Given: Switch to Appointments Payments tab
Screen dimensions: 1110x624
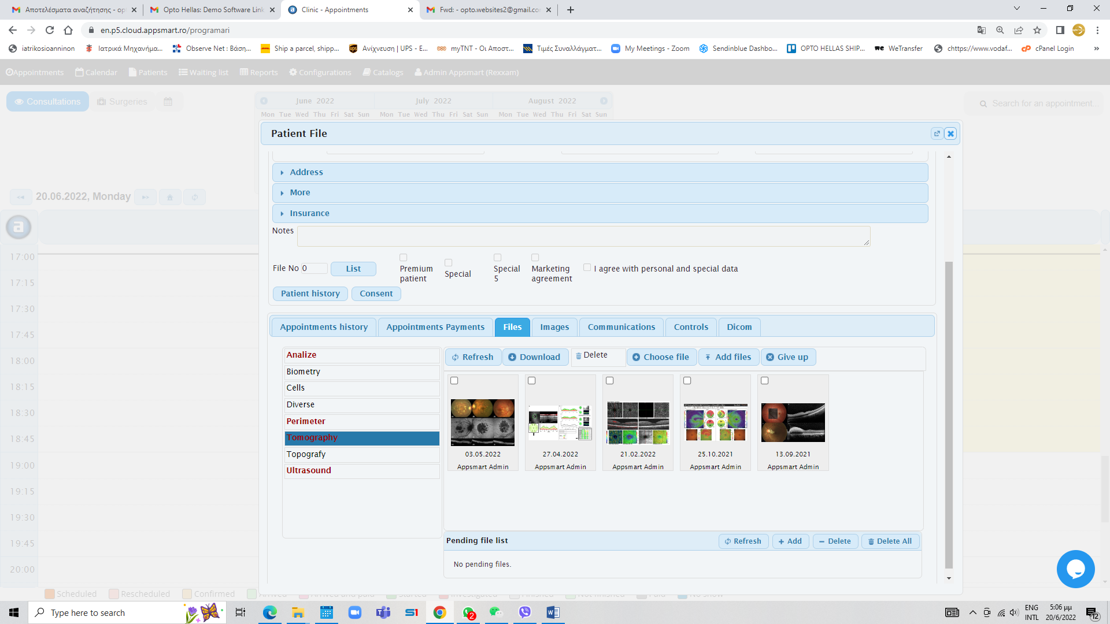Looking at the screenshot, I should pos(435,327).
